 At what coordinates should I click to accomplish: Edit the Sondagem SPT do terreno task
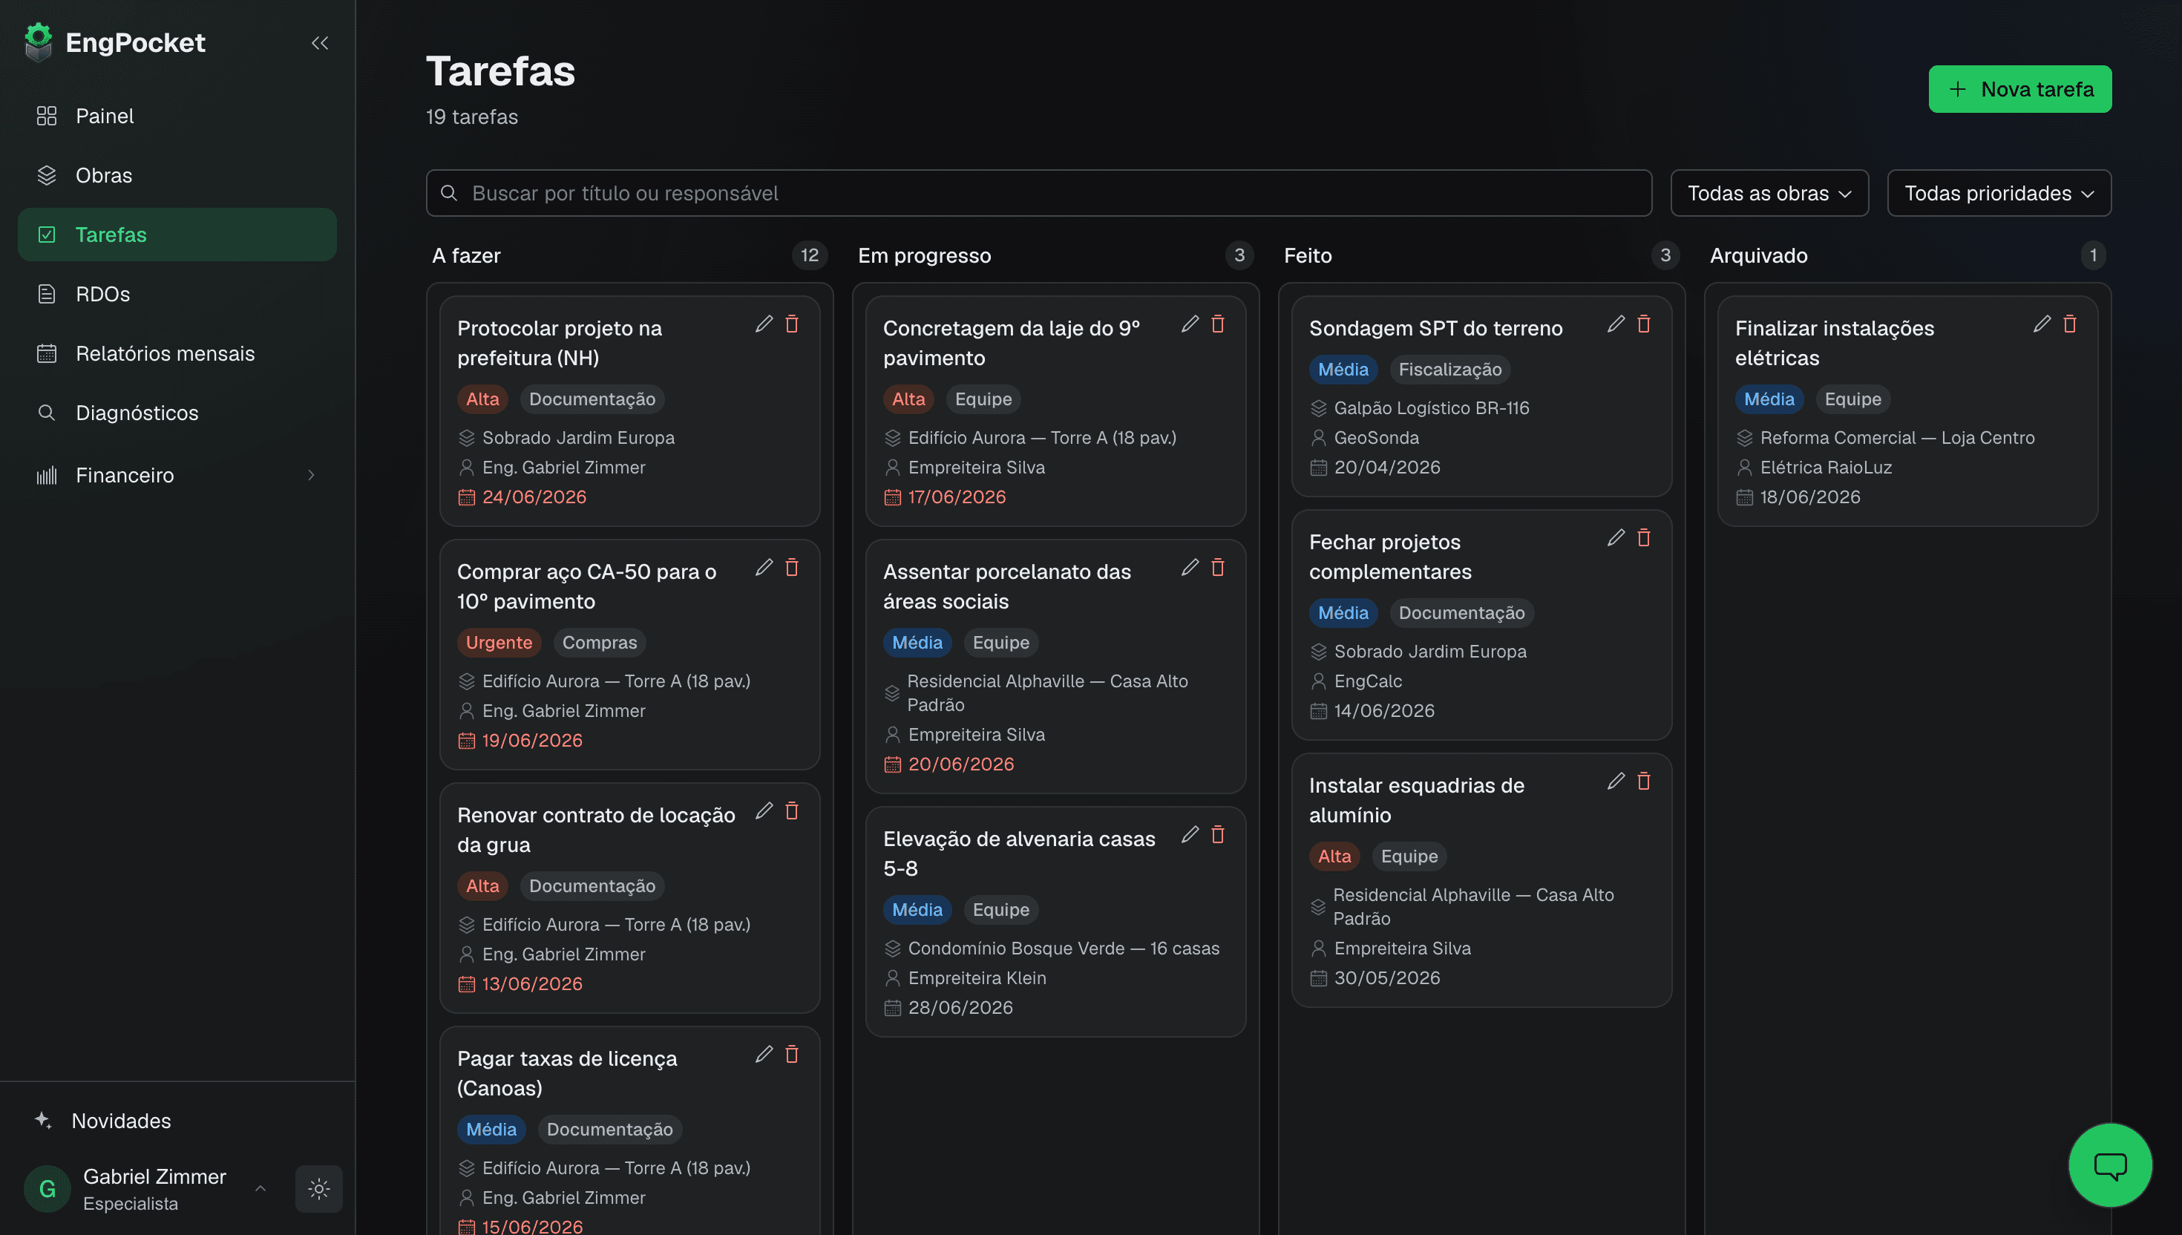click(x=1616, y=323)
